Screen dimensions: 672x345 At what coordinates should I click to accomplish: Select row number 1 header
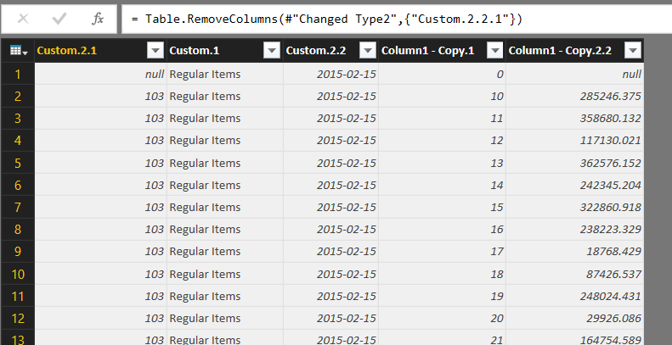point(17,74)
